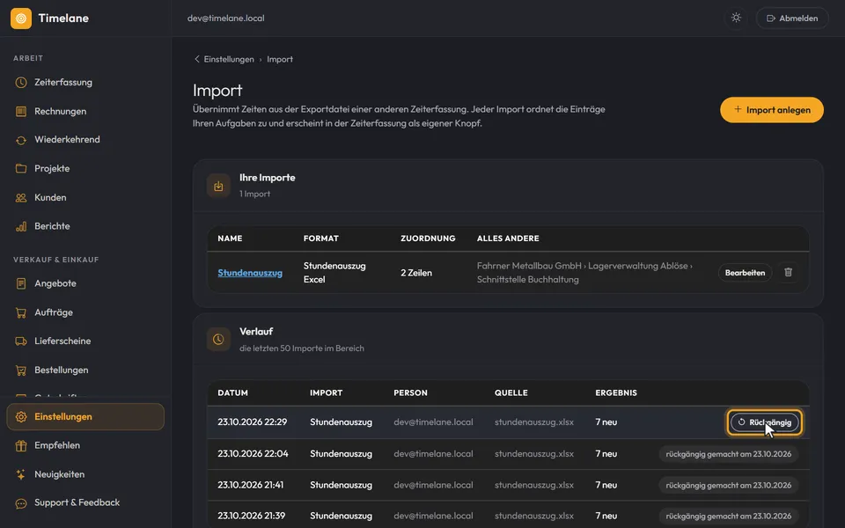Image resolution: width=845 pixels, height=528 pixels.
Task: Click the Verlauf clock icon
Action: [x=218, y=340]
